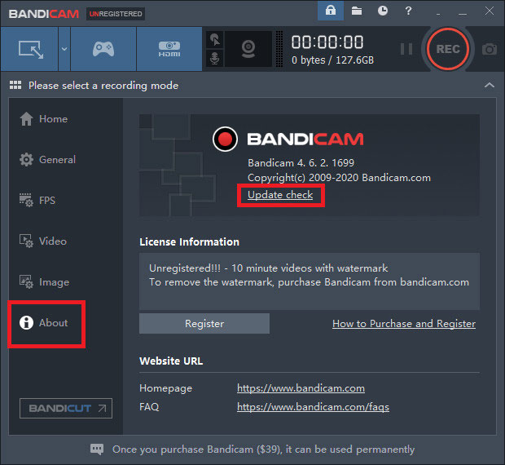Click the pause recording button
Viewport: 505px width, 465px height.
coord(406,49)
